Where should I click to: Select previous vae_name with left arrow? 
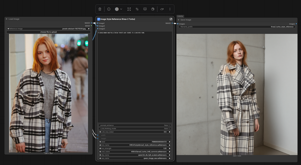100,158
